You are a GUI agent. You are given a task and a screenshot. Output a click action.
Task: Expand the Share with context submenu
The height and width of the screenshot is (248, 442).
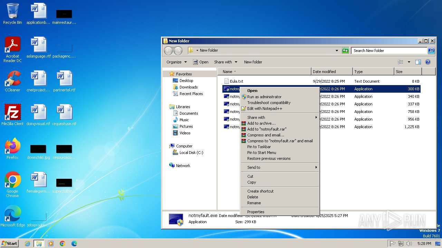(280, 117)
